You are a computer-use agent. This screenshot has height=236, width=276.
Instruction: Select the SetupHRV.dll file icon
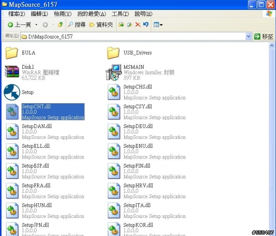tap(114, 191)
